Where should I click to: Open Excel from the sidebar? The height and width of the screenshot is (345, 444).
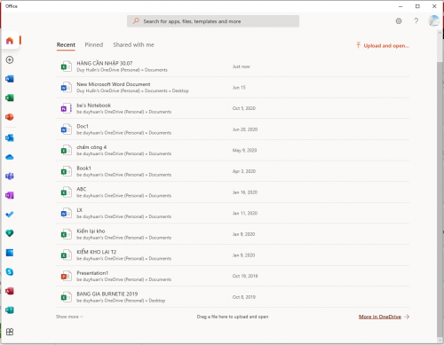pyautogui.click(x=10, y=98)
